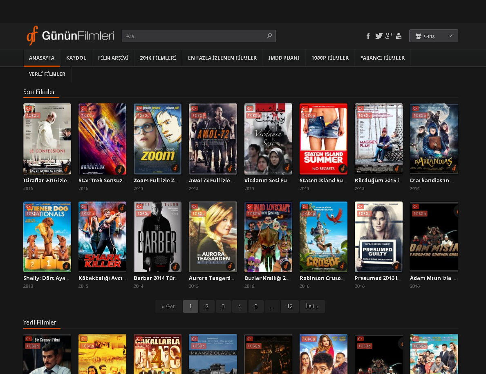Click the İleri next page button
The width and height of the screenshot is (486, 374).
tap(312, 307)
